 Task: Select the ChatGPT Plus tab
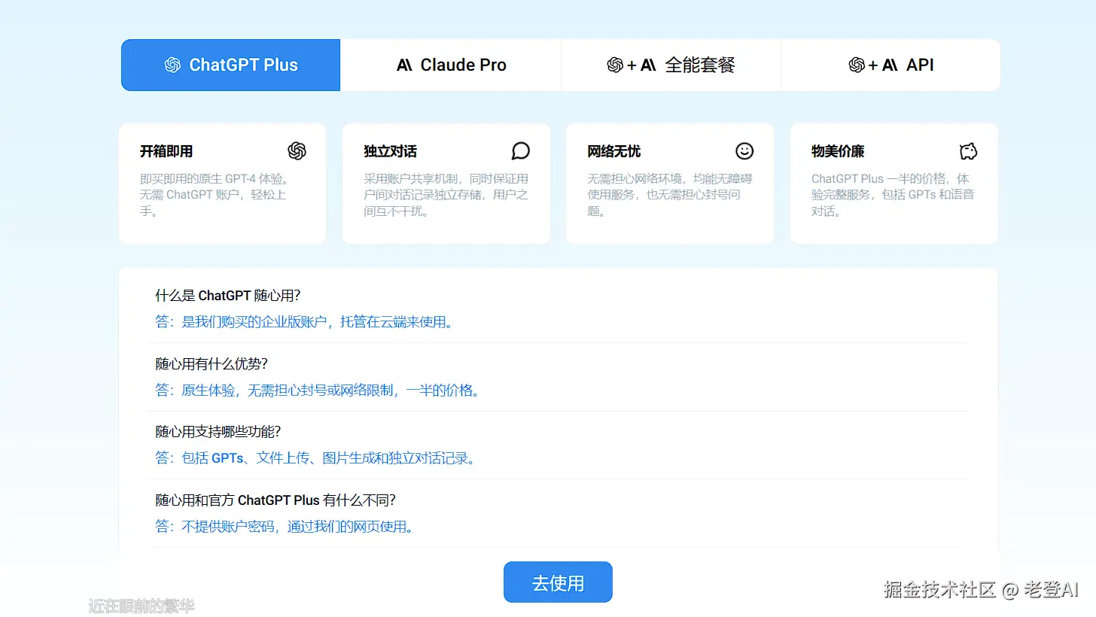[230, 65]
